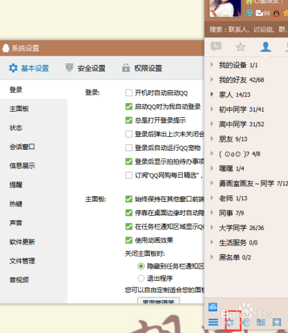Image resolution: width=288 pixels, height=333 pixels.
Task: Open the main menu three-lines icon
Action: 213,322
